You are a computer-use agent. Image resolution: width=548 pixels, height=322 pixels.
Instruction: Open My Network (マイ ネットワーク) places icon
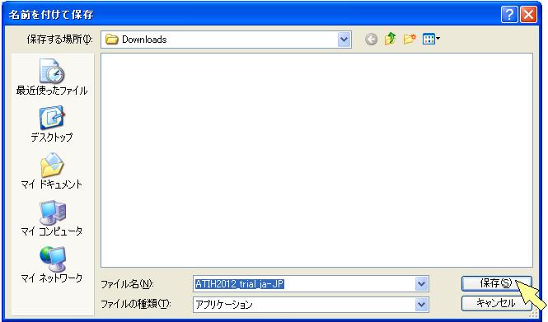[52, 264]
